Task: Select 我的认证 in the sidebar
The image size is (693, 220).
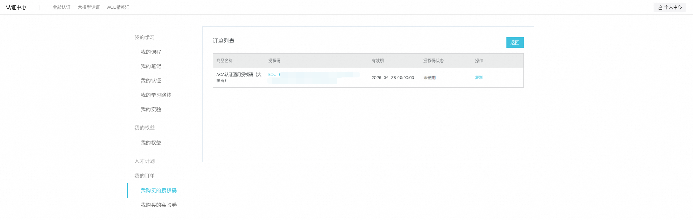Action: pos(151,81)
